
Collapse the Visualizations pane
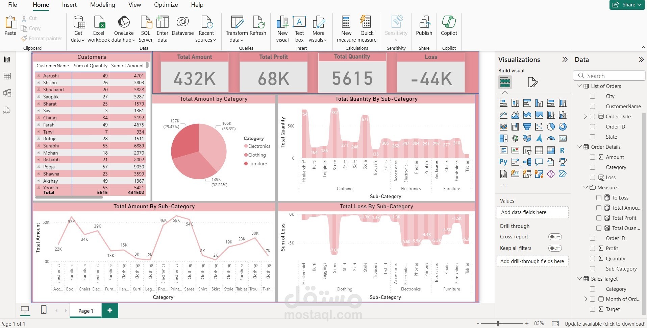(x=565, y=60)
